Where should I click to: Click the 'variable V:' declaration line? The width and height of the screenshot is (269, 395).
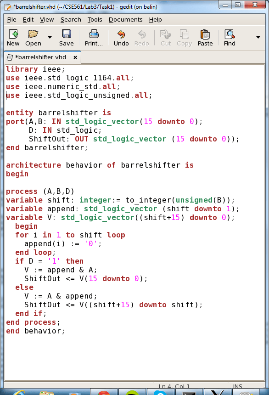coord(120,218)
